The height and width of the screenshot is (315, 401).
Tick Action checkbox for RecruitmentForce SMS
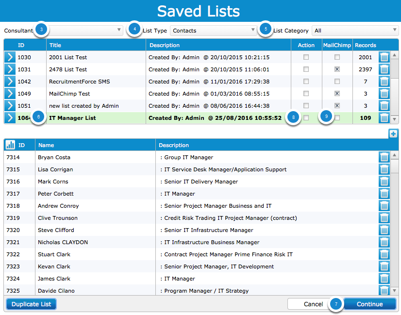click(306, 82)
